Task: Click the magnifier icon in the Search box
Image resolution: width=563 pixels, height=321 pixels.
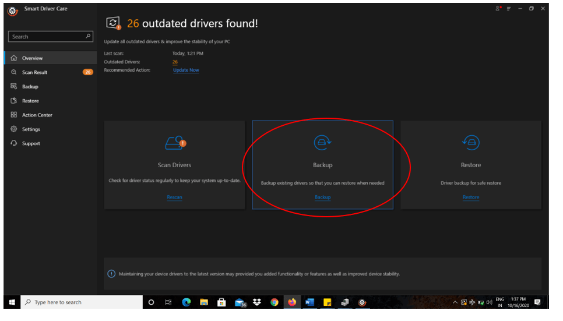Action: [89, 37]
